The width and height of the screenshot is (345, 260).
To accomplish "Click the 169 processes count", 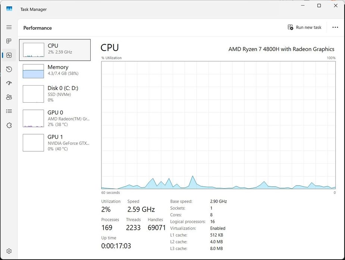I will tap(107, 228).
